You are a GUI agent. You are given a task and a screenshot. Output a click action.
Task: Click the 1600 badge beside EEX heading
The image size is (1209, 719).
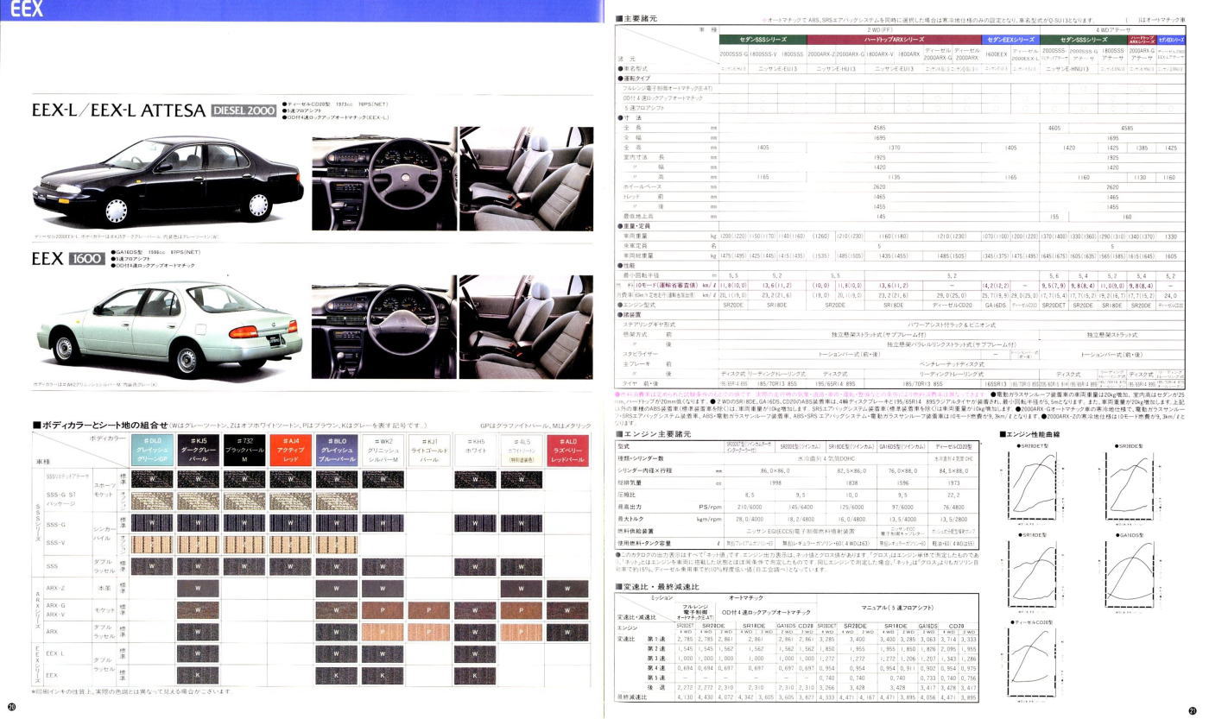88,259
